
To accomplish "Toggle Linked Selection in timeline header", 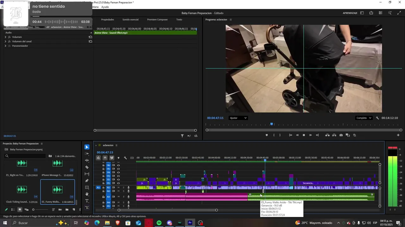I will (112, 158).
